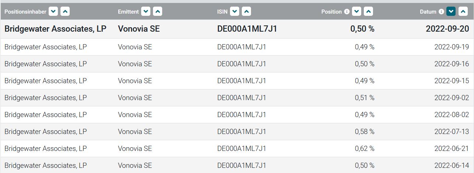Click the ISIN column header label

[x=222, y=12]
